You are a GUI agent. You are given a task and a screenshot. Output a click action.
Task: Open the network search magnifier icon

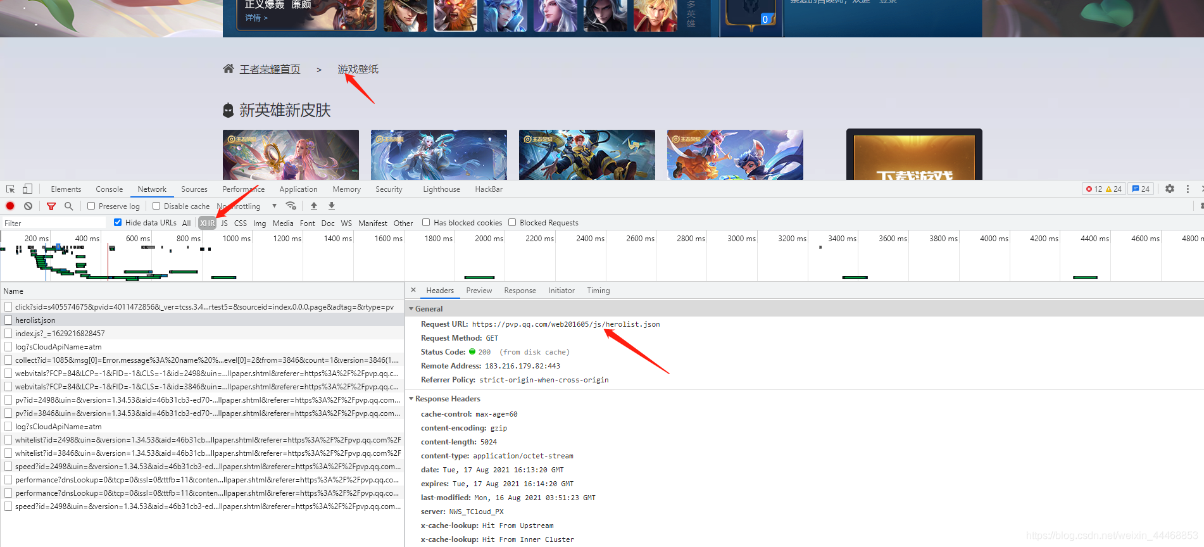tap(68, 206)
